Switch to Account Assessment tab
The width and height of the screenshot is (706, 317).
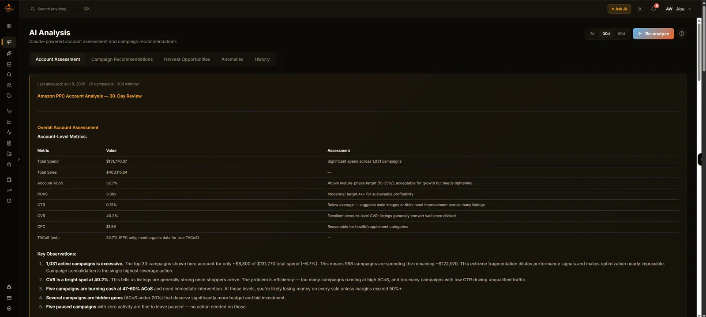(58, 59)
